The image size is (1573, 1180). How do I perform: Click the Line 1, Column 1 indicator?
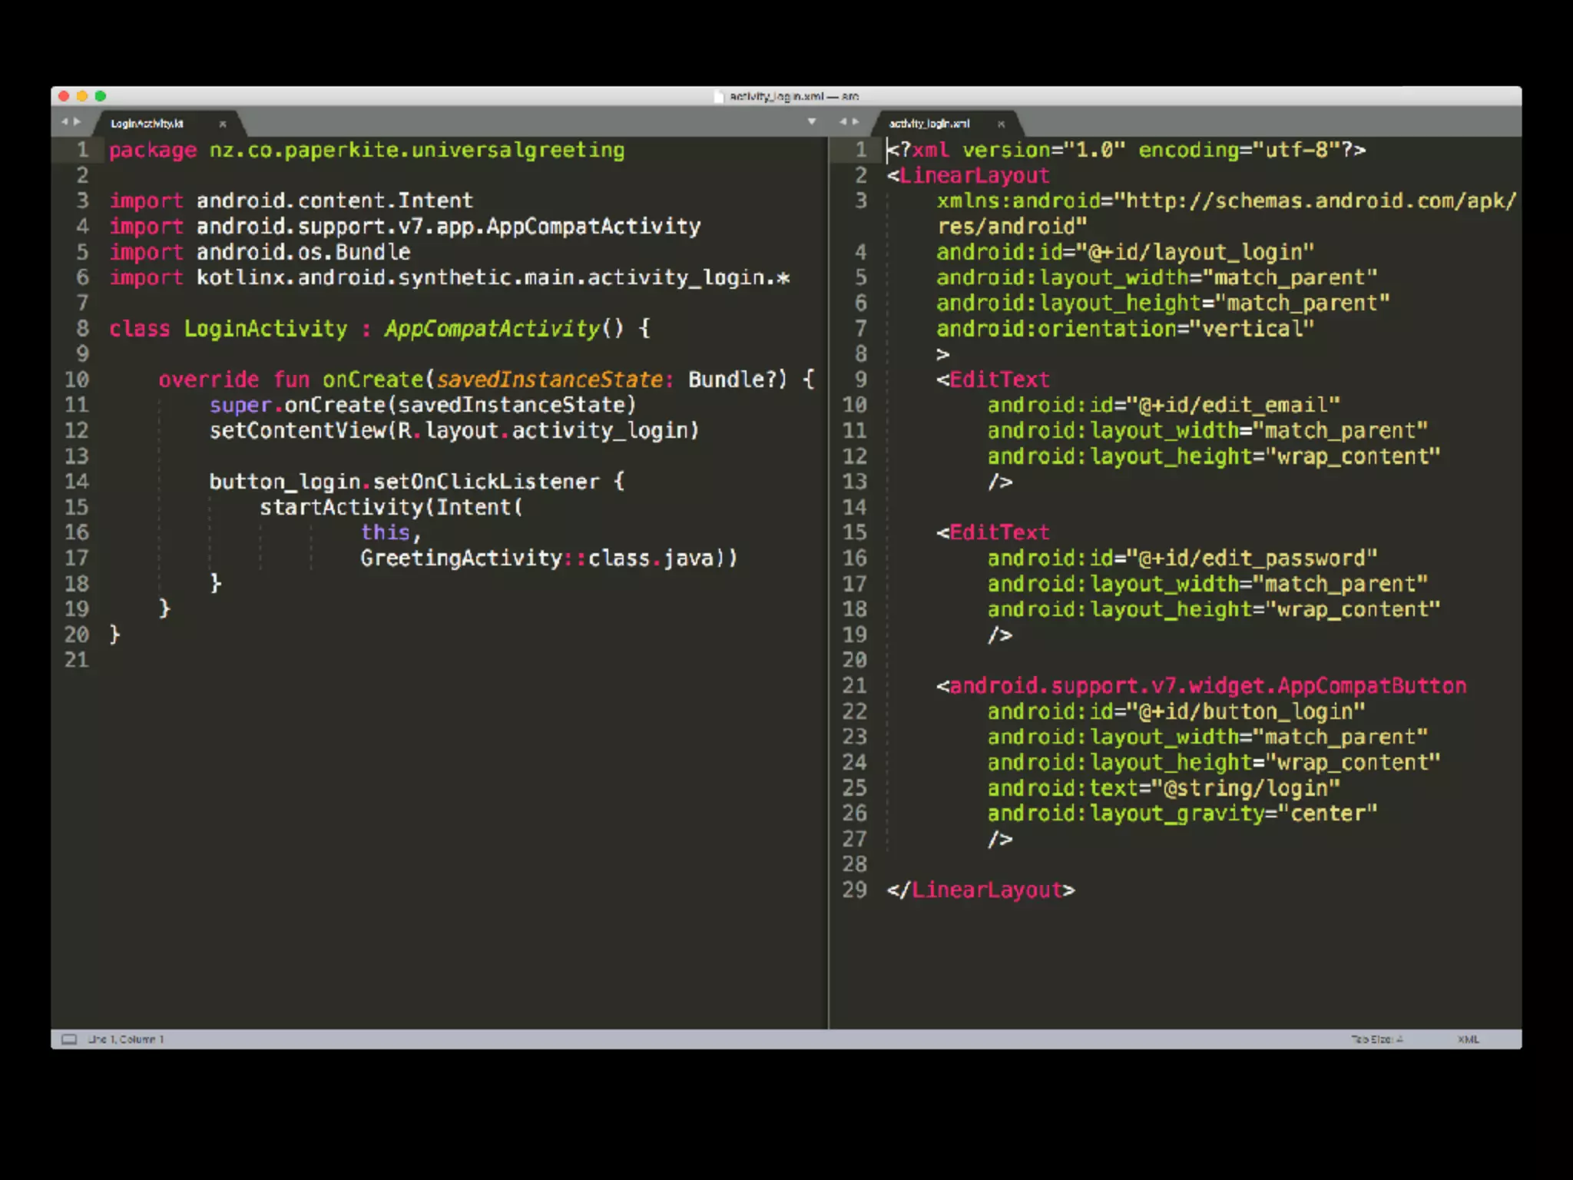(x=126, y=1039)
